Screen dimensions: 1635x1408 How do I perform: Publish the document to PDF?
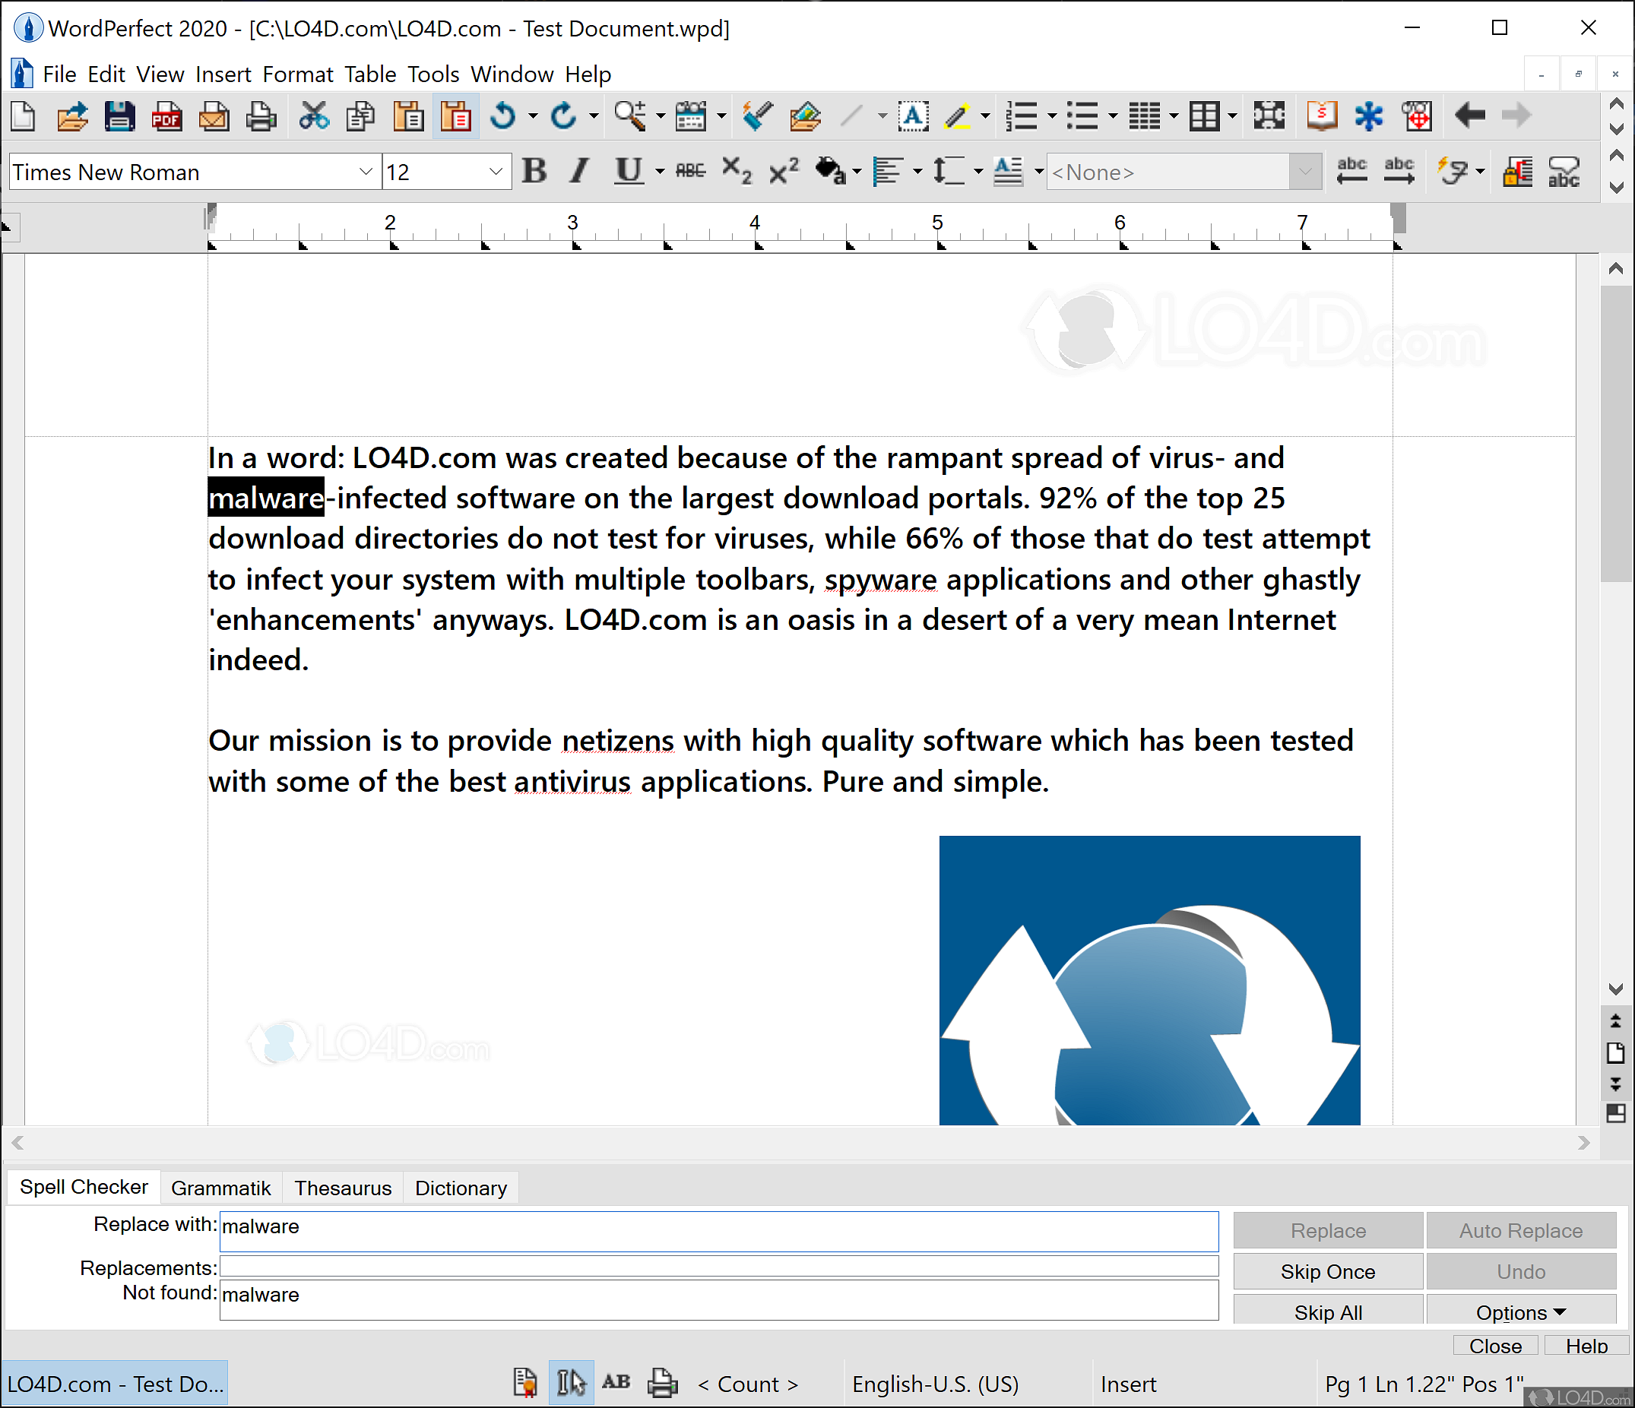166,116
